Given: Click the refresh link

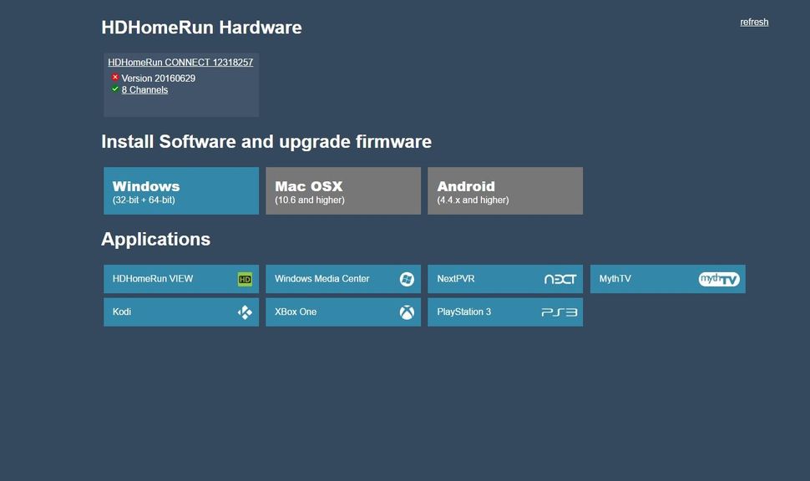Looking at the screenshot, I should (754, 23).
